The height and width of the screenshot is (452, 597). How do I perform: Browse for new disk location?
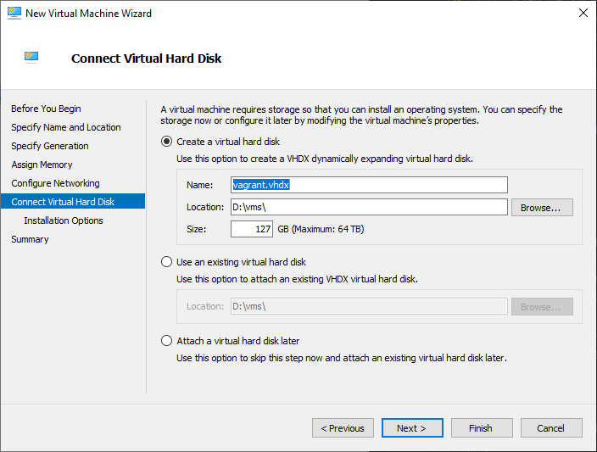[x=541, y=207]
